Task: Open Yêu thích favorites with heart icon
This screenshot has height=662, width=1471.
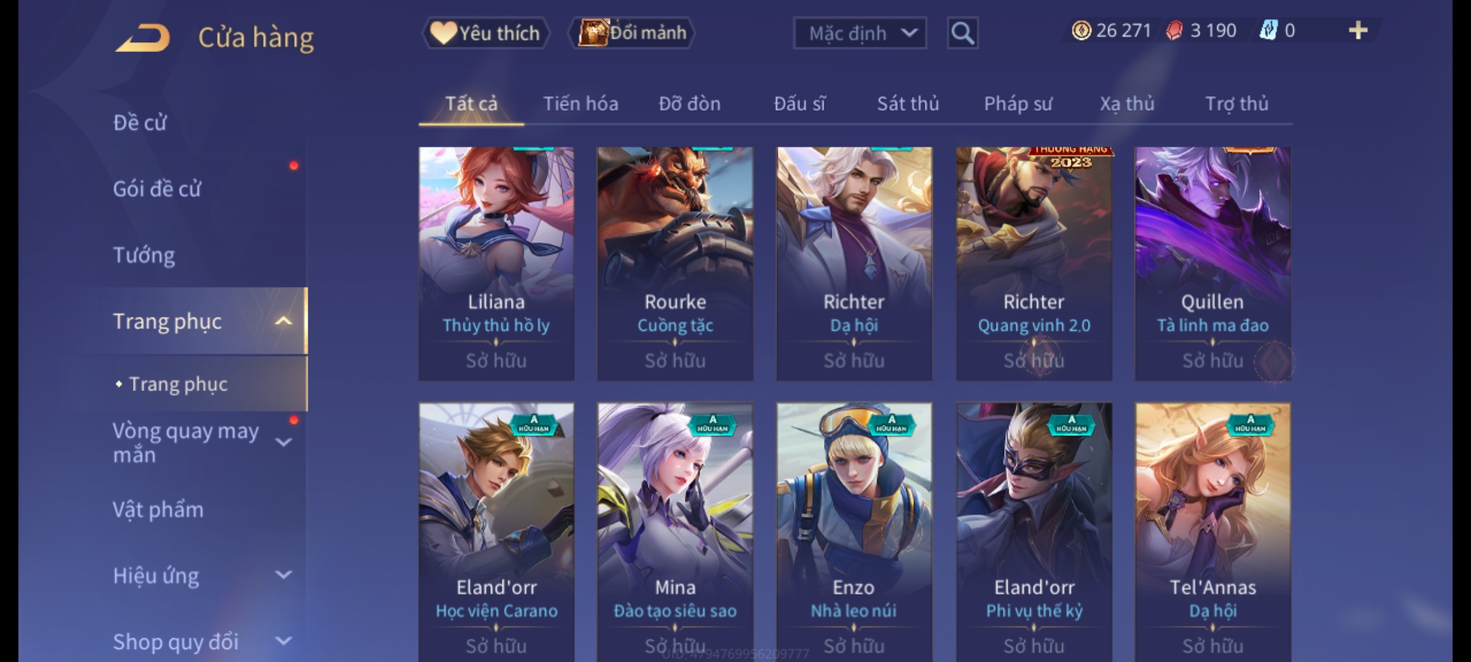Action: (486, 33)
